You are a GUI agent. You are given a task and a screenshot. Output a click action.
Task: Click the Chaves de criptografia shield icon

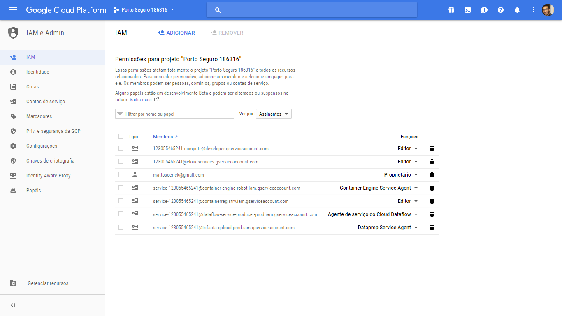click(x=13, y=161)
